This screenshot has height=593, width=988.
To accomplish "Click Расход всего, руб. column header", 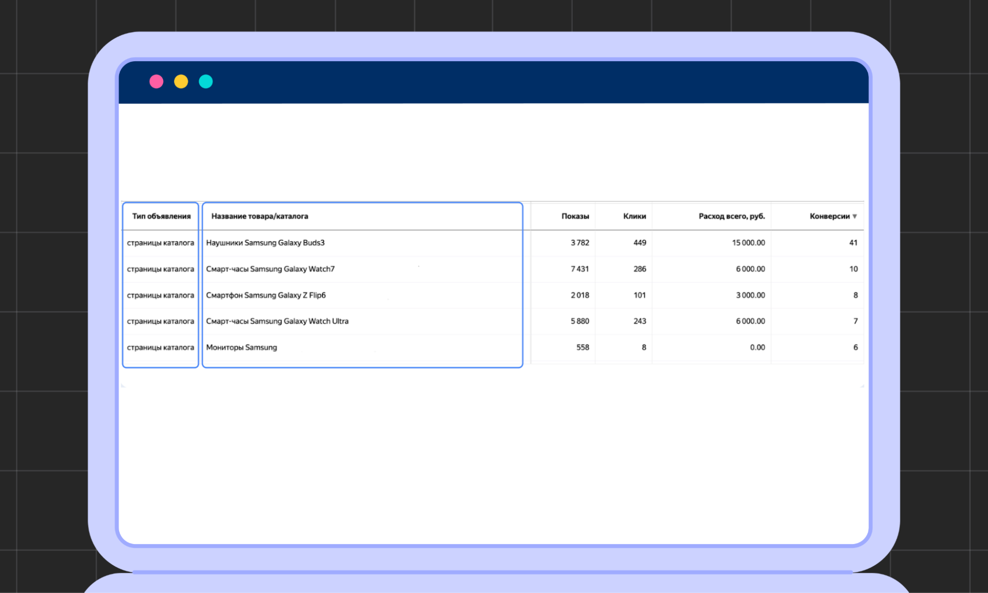I will (x=731, y=216).
